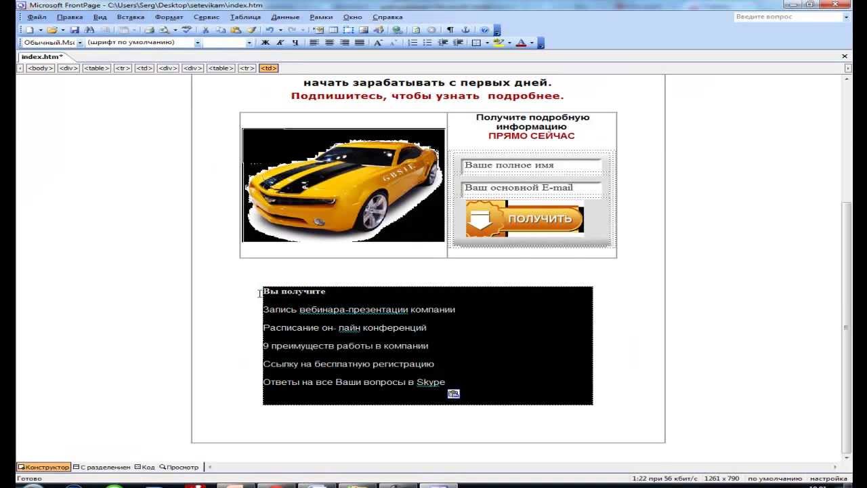
Task: Click the Cut scissors icon
Action: pos(206,30)
